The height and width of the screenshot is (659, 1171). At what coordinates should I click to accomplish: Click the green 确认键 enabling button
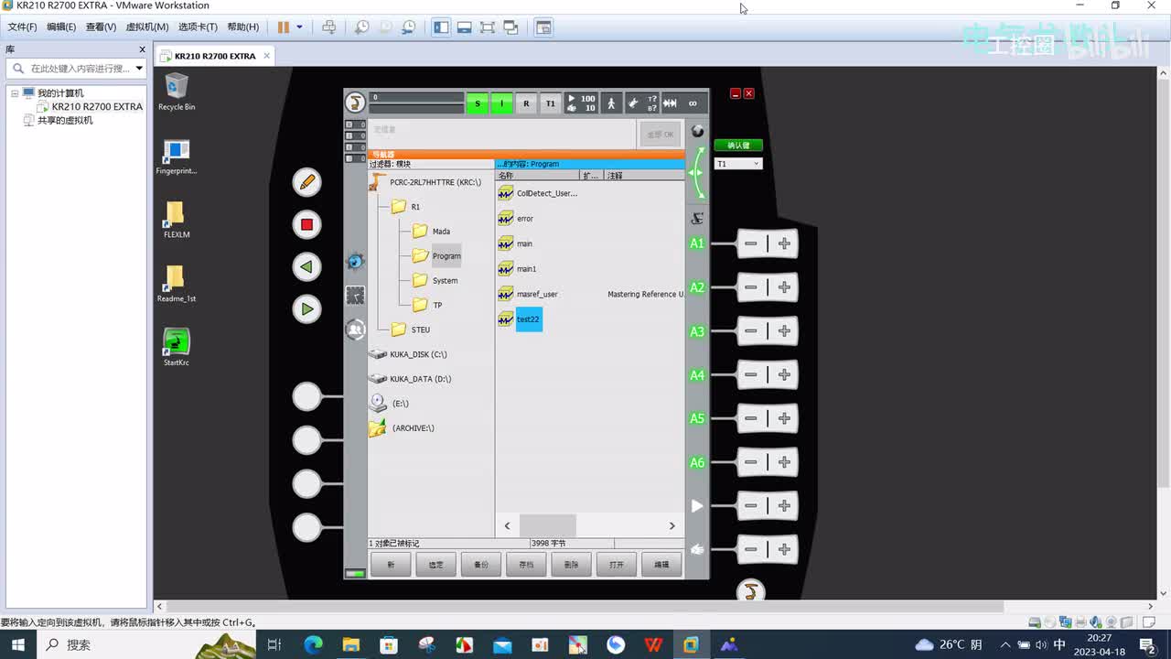click(x=738, y=146)
